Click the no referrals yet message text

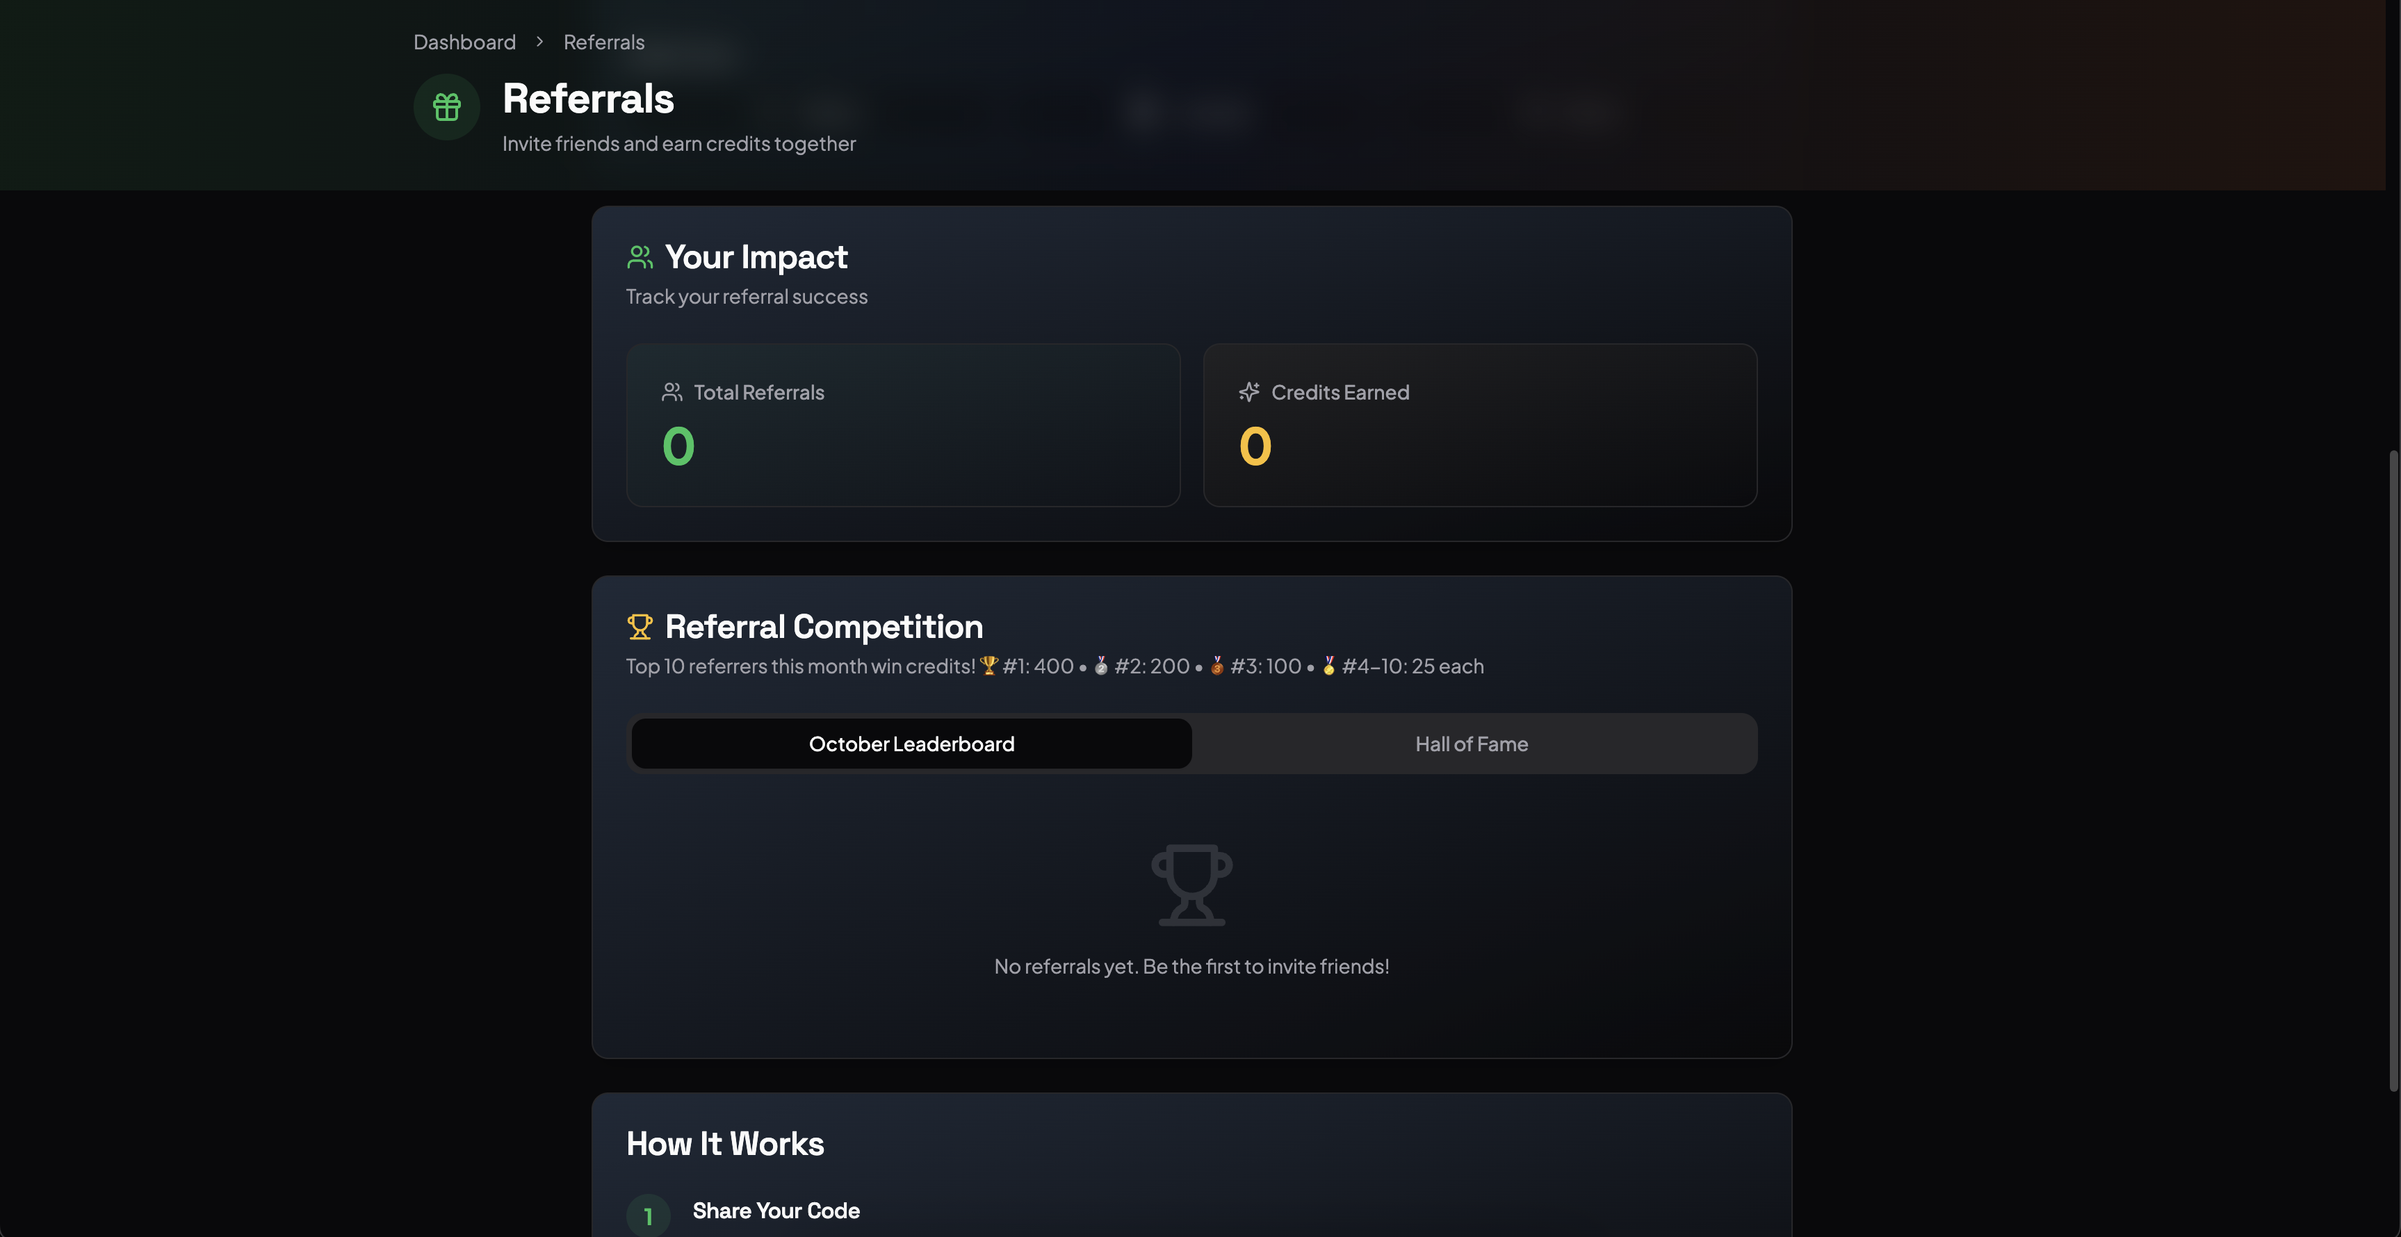[1191, 966]
